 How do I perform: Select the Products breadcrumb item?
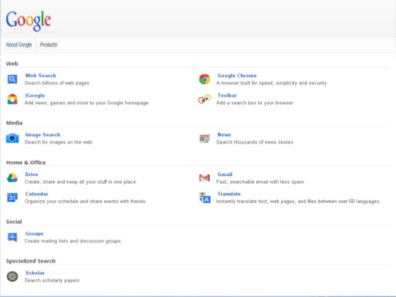tap(48, 45)
